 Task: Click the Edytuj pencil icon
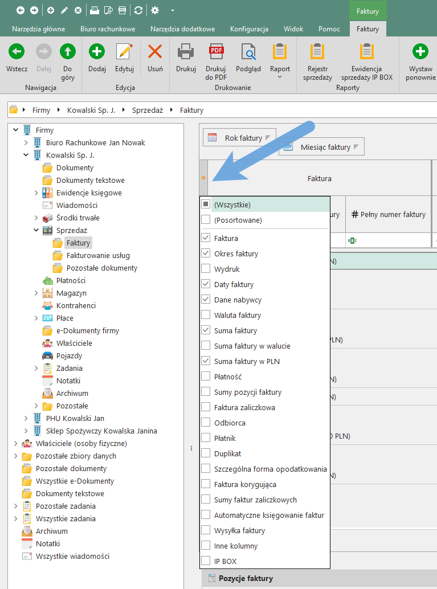pyautogui.click(x=124, y=52)
